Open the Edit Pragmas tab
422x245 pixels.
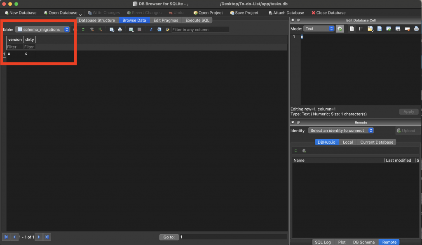click(x=166, y=20)
